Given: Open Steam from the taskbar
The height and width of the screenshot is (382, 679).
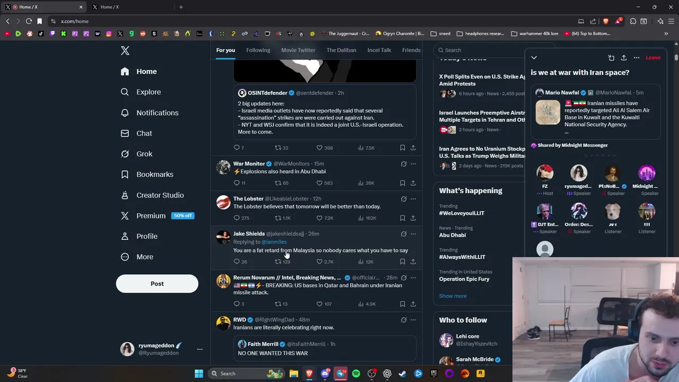Looking at the screenshot, I should 403,374.
